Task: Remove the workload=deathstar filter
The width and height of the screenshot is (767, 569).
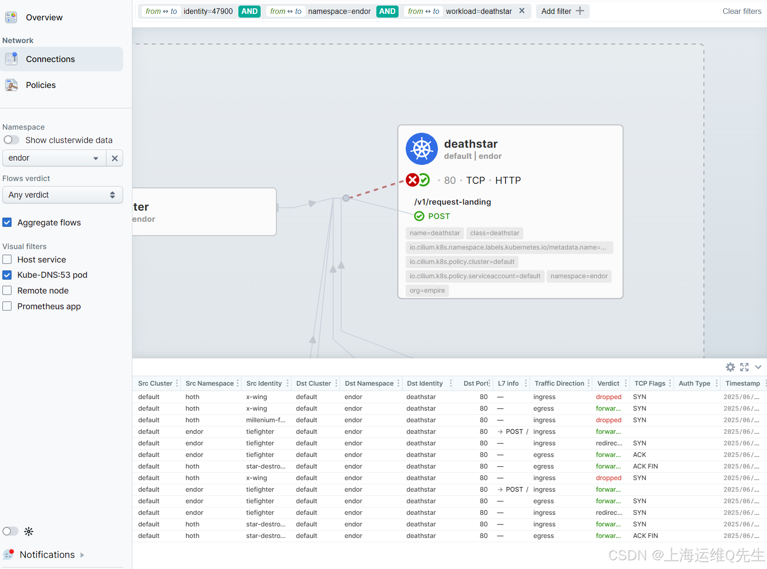Action: (522, 11)
